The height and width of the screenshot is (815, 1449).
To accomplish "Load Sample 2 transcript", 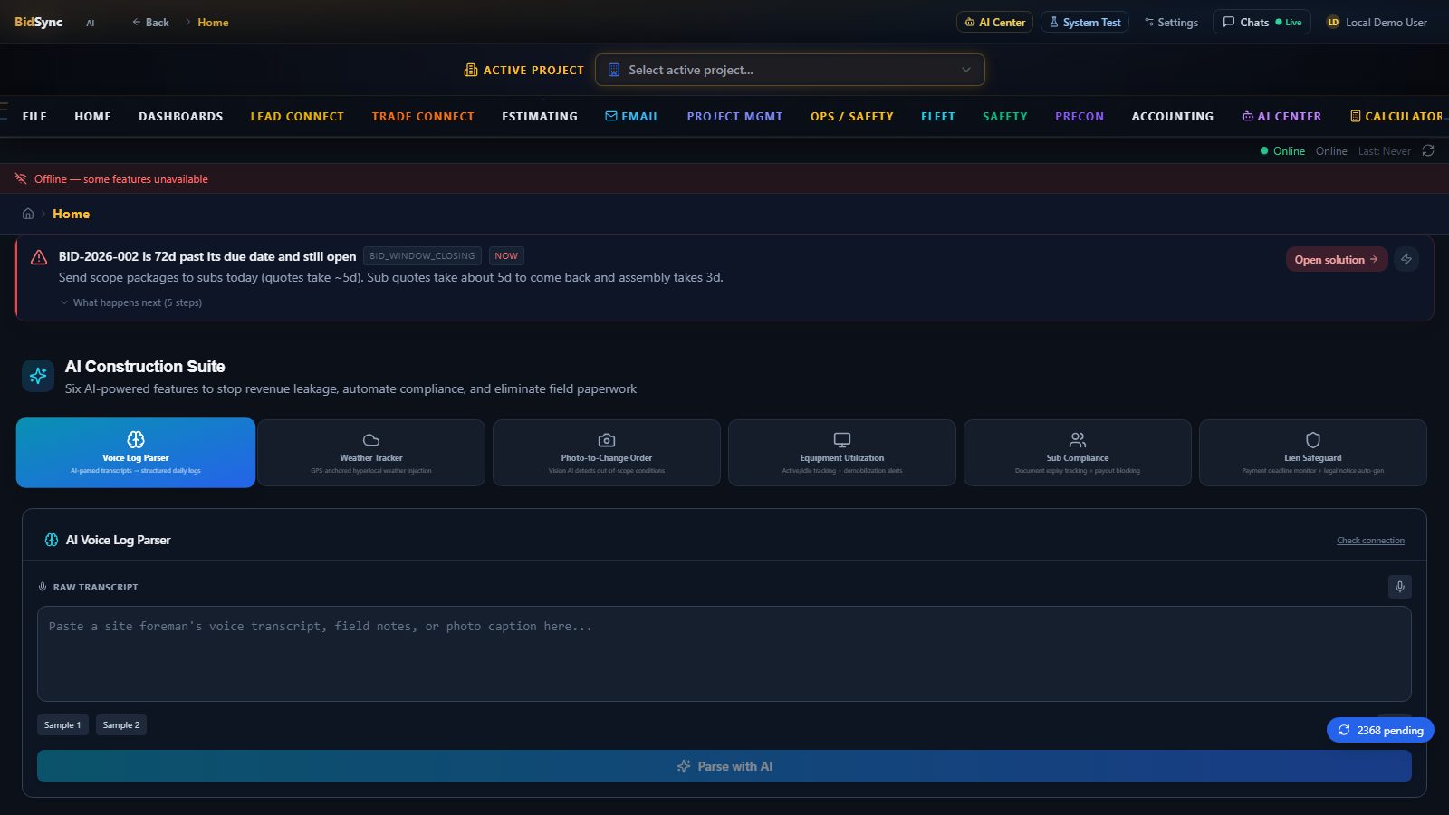I will 121,724.
